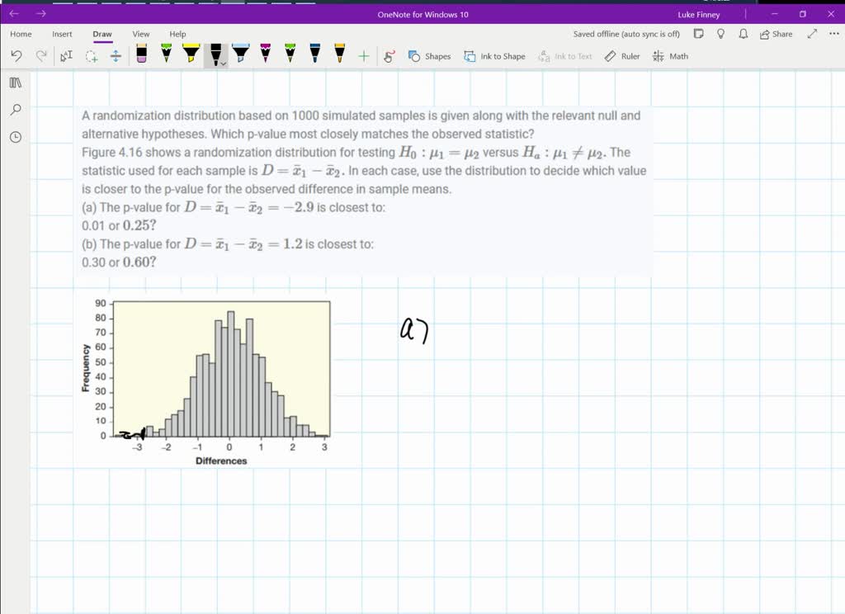Expand the Notebooks pane from the sidebar

15,83
